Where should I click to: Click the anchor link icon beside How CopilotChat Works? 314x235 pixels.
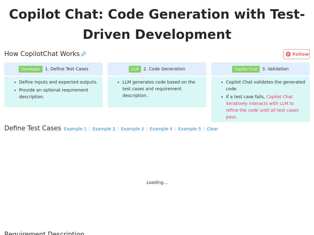pos(83,54)
